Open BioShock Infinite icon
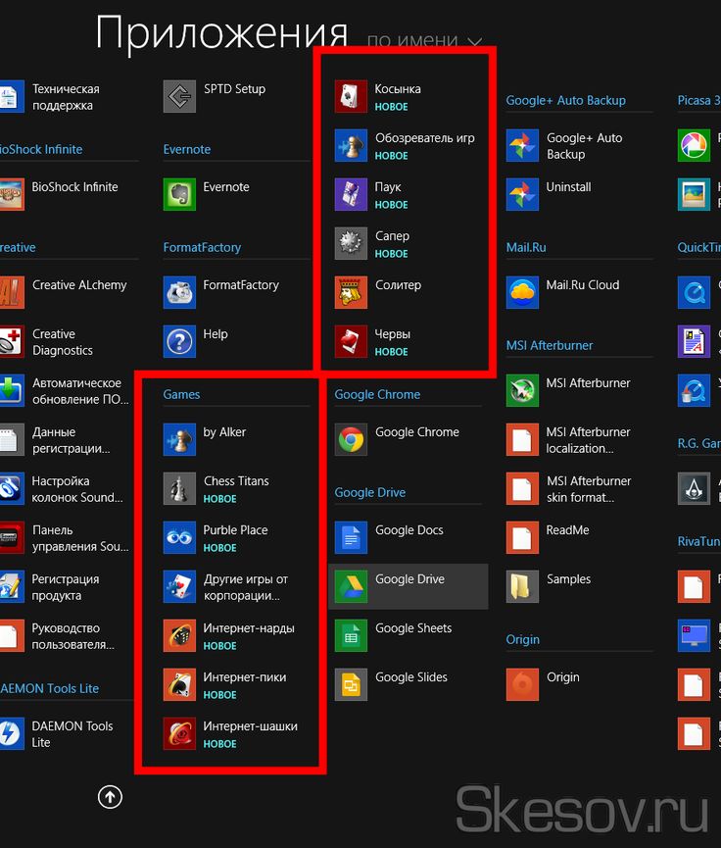This screenshot has width=721, height=848. pyautogui.click(x=12, y=194)
